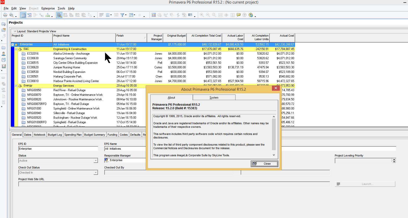Open the Budget Log tab
The height and width of the screenshot is (218, 408).
tap(55, 135)
